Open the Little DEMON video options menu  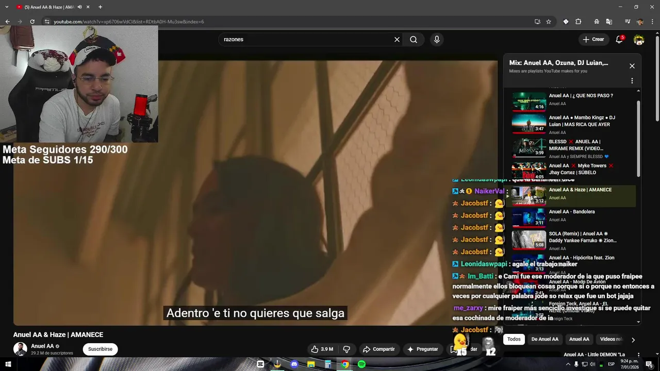638,355
